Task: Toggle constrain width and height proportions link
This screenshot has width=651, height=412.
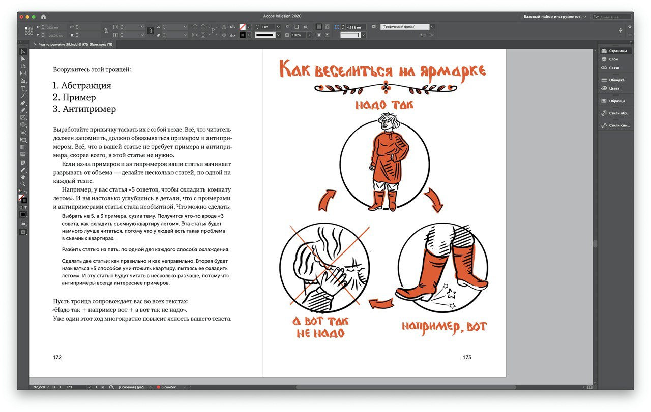Action: [x=105, y=31]
